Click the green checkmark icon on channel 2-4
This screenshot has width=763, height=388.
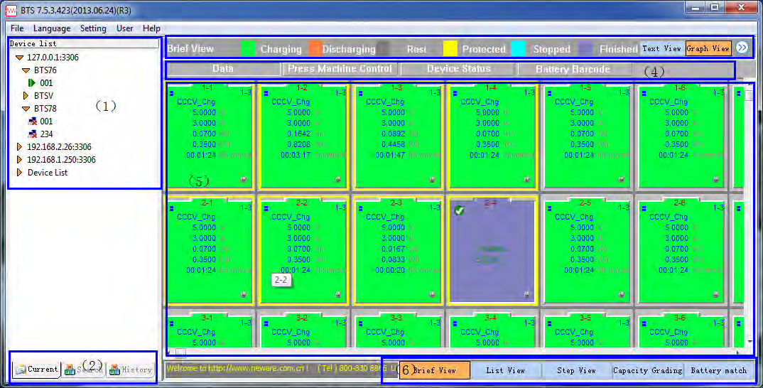coord(459,210)
